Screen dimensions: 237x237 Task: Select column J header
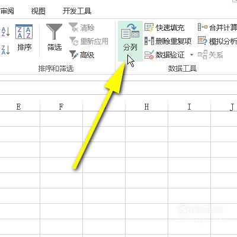[224, 107]
